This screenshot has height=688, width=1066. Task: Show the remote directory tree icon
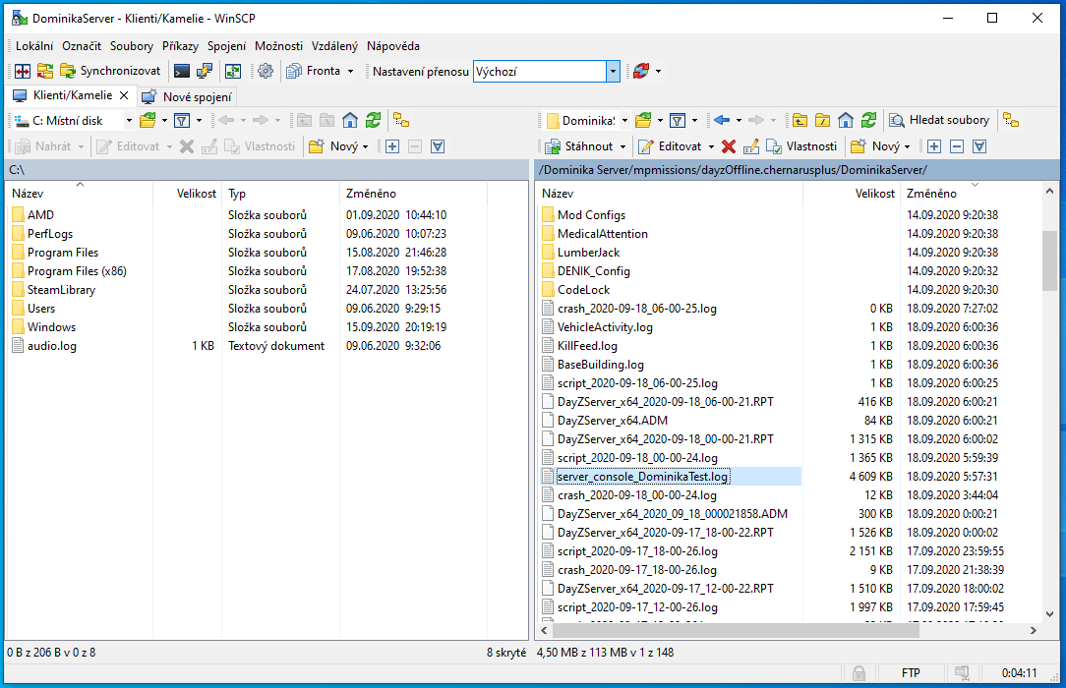1010,120
